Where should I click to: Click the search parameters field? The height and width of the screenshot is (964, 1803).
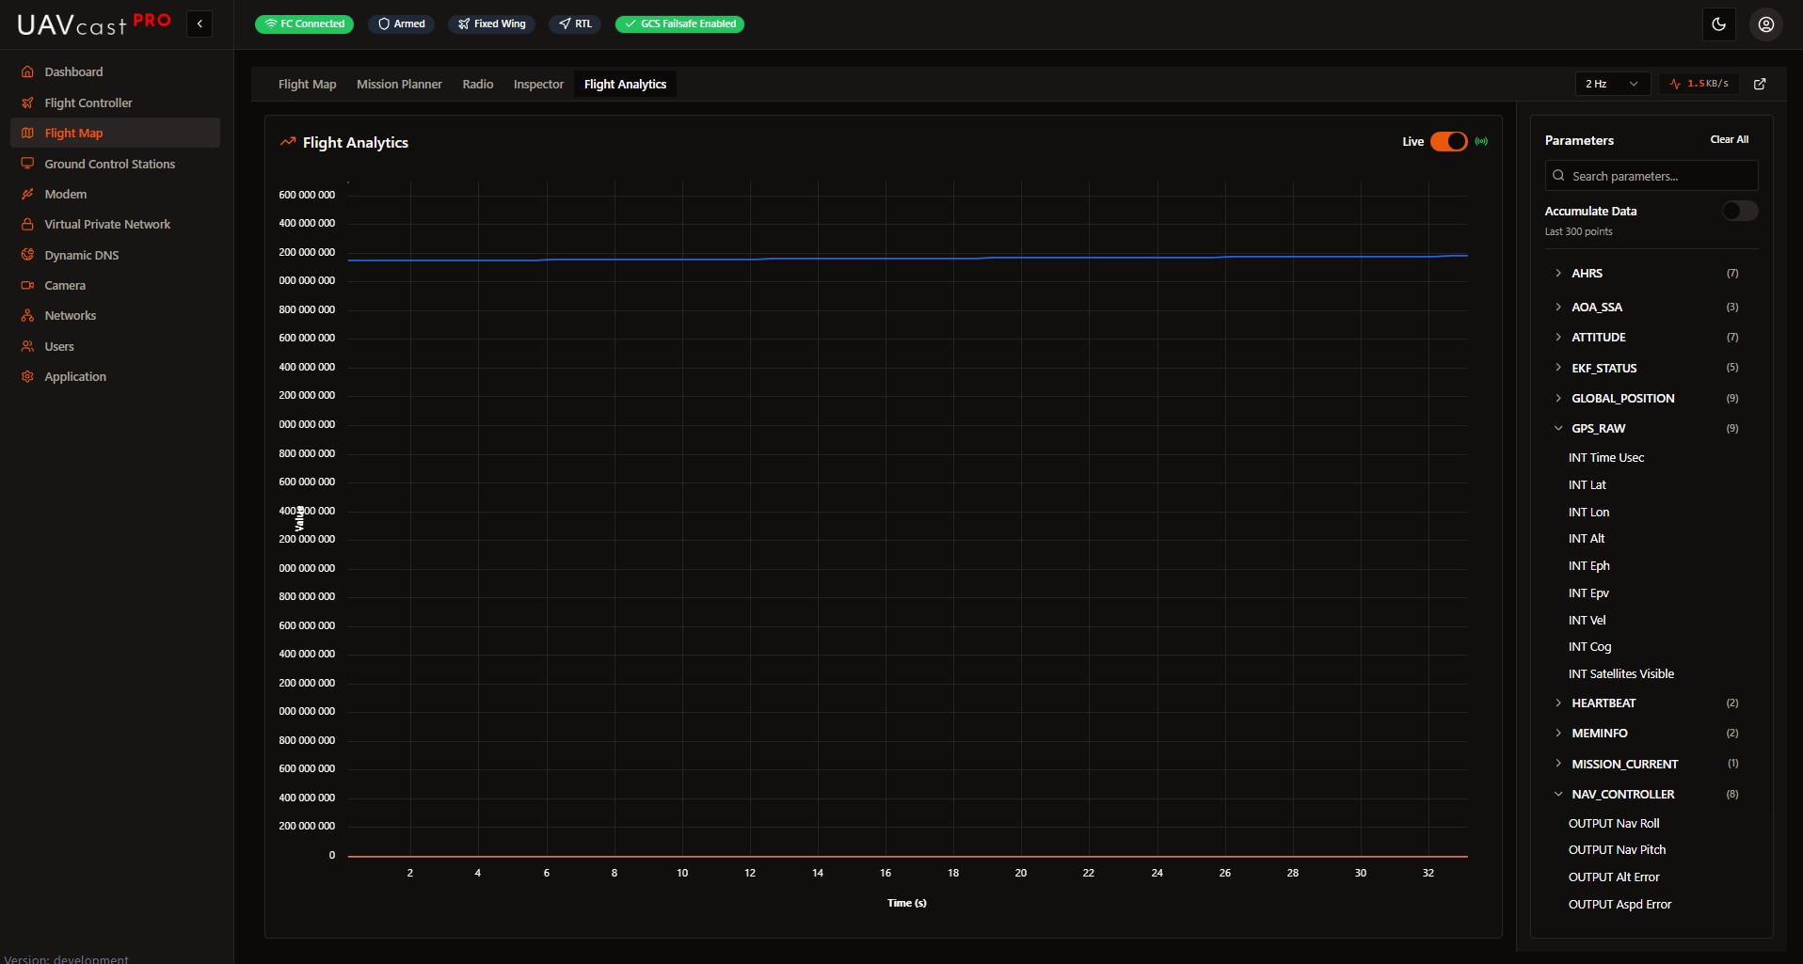click(x=1651, y=176)
